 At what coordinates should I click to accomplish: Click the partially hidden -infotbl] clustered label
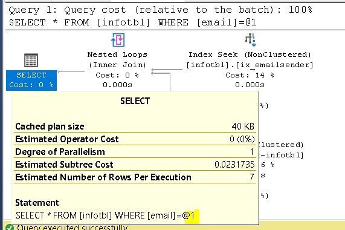(282, 155)
